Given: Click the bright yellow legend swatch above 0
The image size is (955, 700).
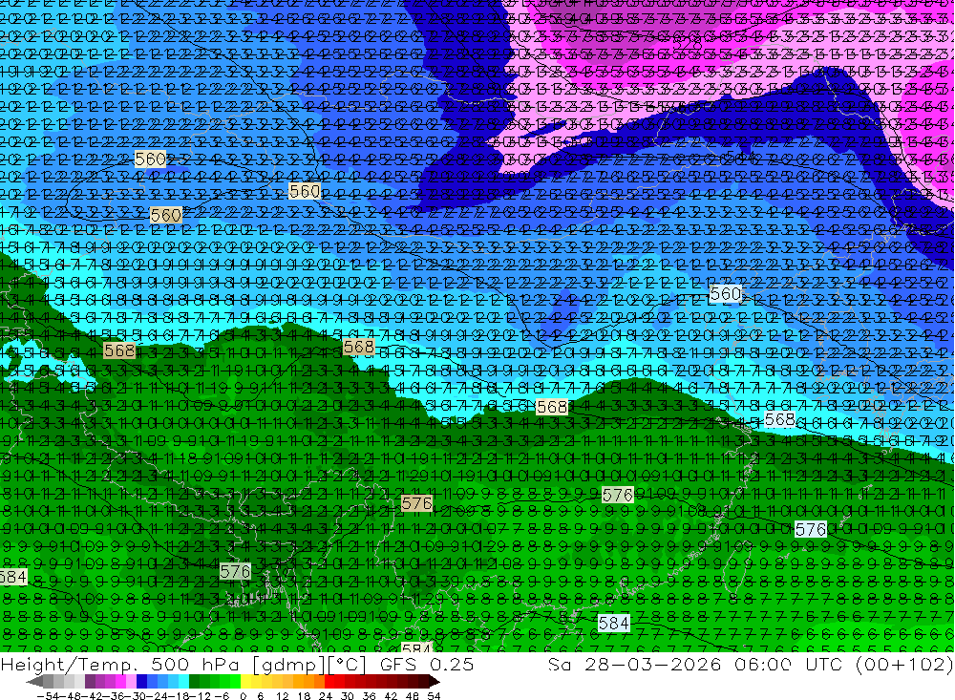Looking at the screenshot, I should 246,681.
